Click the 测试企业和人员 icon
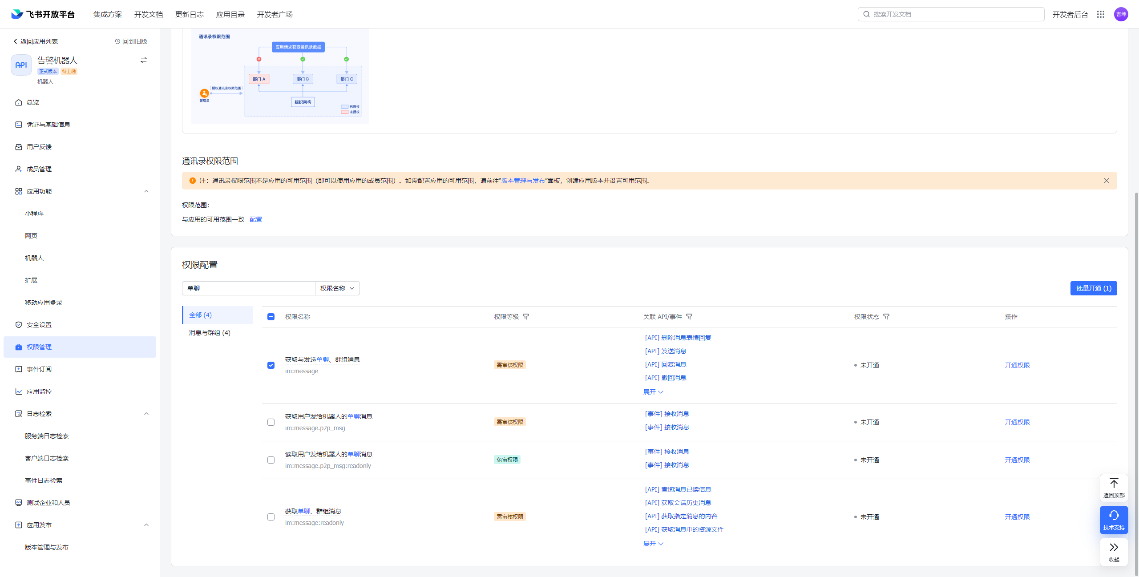The image size is (1139, 577). tap(19, 503)
